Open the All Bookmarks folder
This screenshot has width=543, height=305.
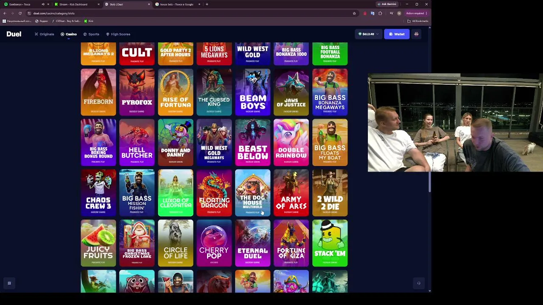[x=418, y=21]
